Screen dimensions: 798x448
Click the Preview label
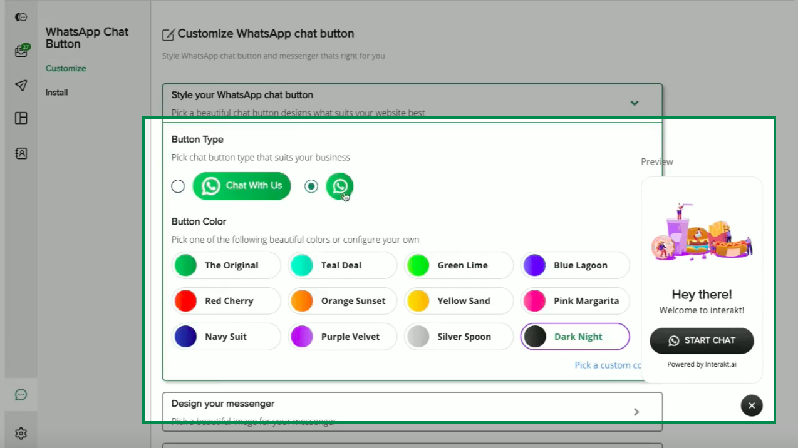click(x=657, y=161)
